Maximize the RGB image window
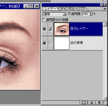 click(31, 6)
